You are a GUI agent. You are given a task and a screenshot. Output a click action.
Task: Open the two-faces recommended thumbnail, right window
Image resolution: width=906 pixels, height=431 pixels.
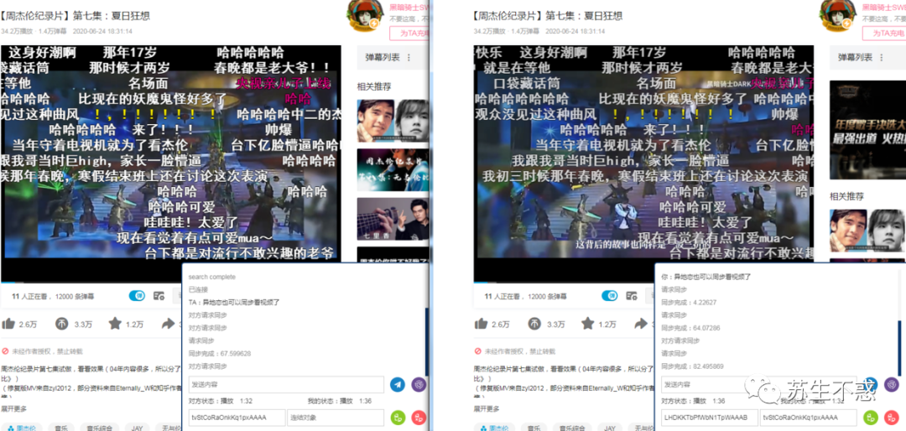coord(868,230)
